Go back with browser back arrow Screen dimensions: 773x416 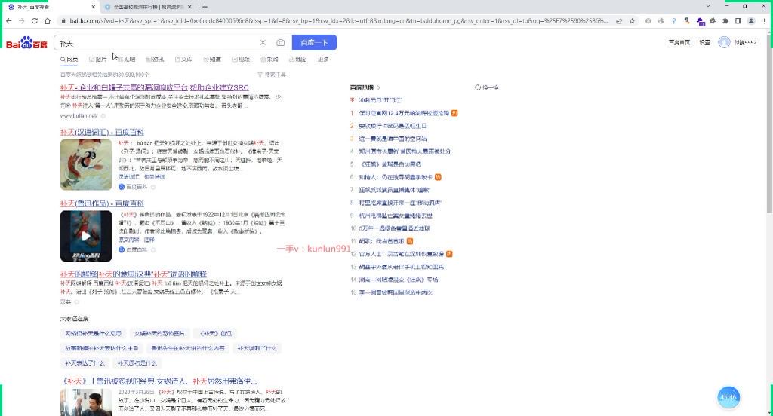(9, 20)
